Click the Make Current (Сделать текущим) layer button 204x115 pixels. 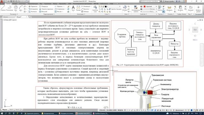coord(115,9)
